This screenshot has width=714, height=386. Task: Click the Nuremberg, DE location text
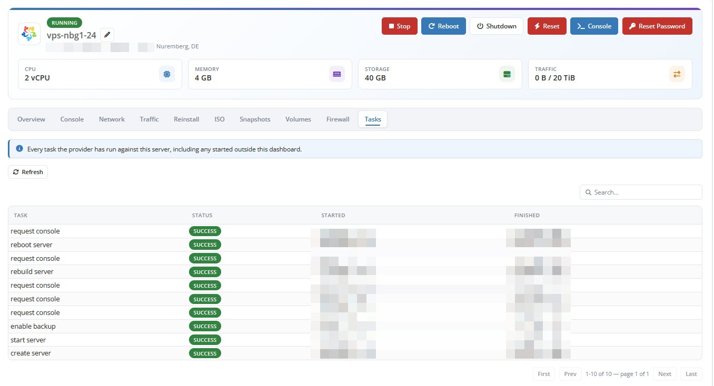point(177,47)
